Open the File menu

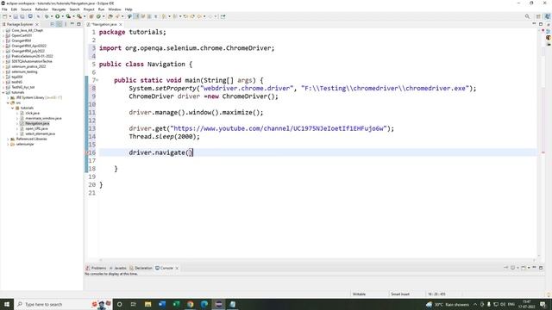click(x=4, y=9)
